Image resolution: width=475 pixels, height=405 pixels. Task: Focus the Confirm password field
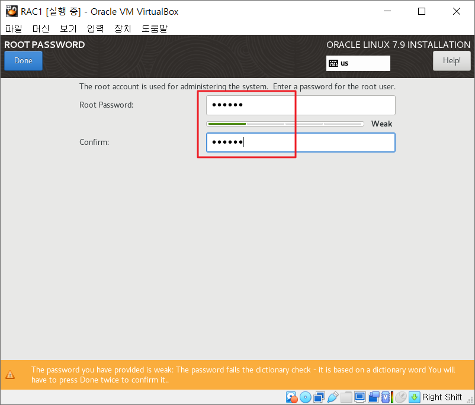point(300,142)
